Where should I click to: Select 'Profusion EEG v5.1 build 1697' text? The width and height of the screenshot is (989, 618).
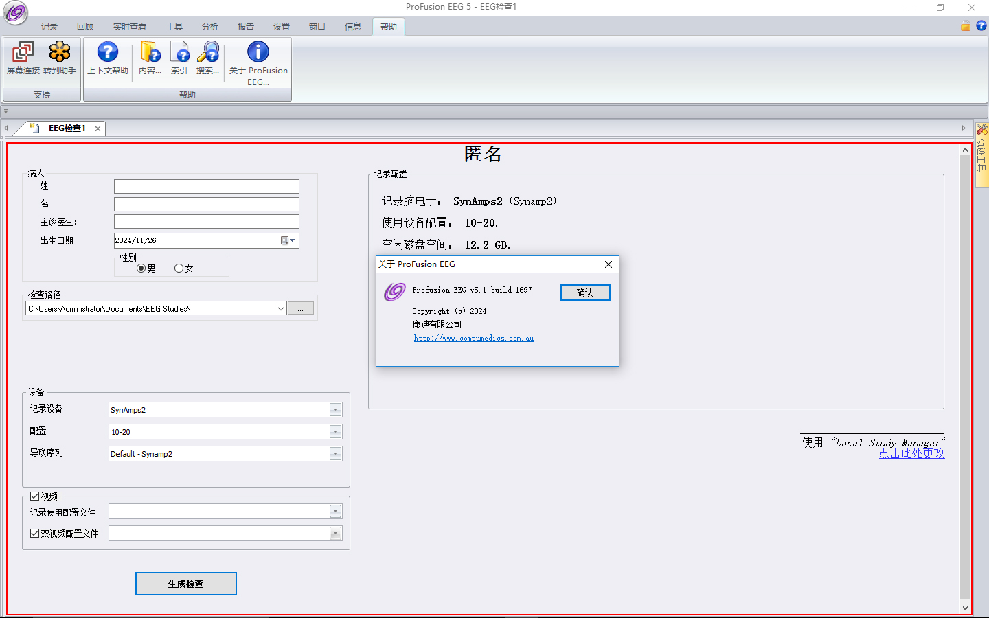pyautogui.click(x=473, y=290)
